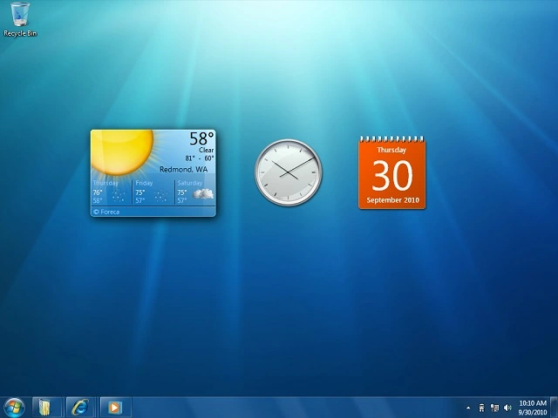
Task: Click the Show desktop button strip
Action: point(554,407)
